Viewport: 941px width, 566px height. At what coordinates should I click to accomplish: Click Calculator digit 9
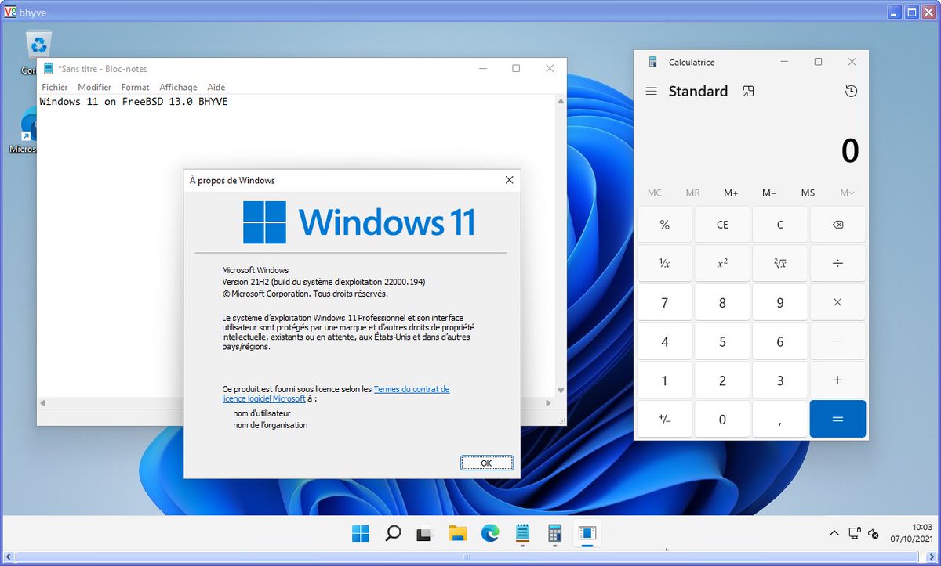coord(779,302)
